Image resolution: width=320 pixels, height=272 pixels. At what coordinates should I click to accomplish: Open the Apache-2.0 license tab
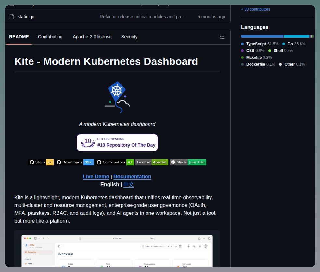[92, 37]
